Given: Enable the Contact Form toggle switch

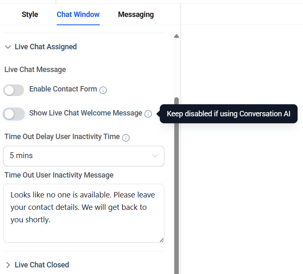Looking at the screenshot, I should [x=14, y=90].
